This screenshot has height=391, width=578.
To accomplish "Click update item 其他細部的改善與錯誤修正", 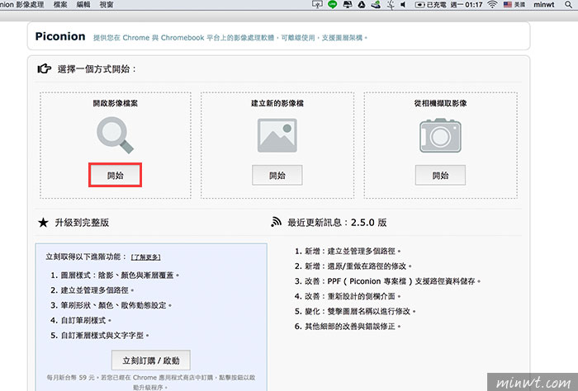I will 352,326.
